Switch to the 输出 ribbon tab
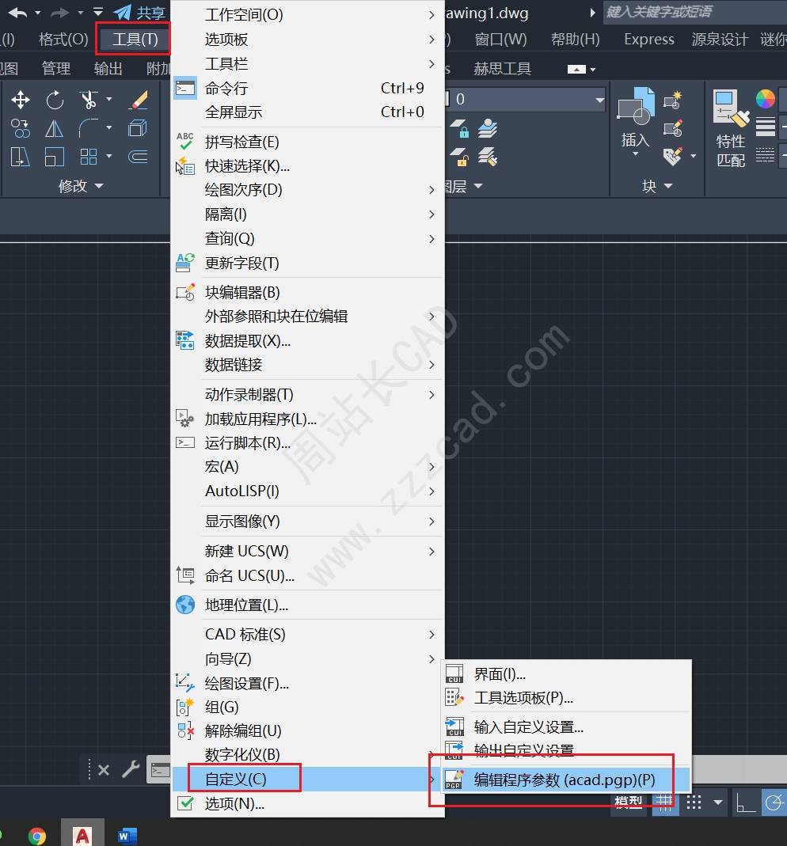The width and height of the screenshot is (787, 846). [108, 69]
